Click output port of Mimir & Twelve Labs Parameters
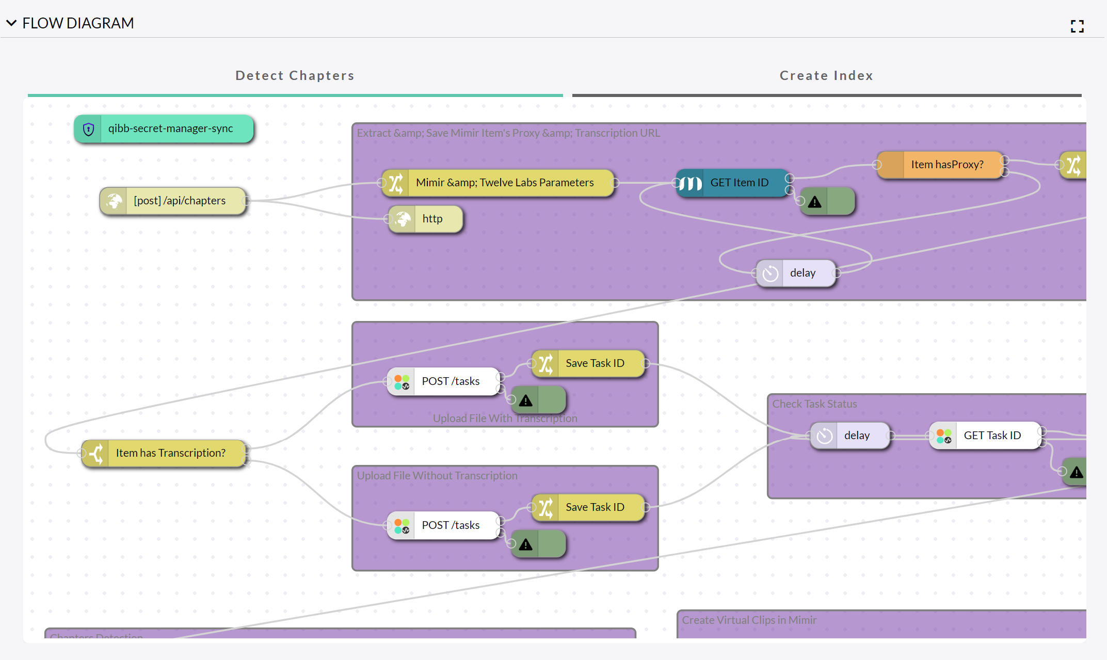This screenshot has width=1107, height=660. (615, 183)
